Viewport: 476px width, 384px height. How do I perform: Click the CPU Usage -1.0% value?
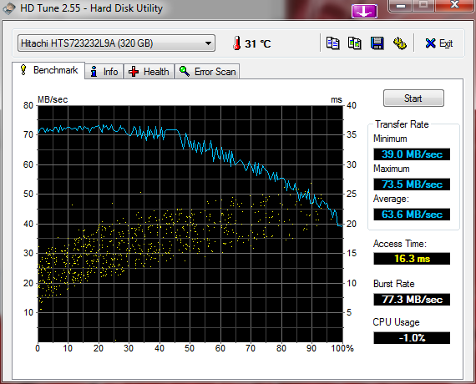[x=412, y=338]
